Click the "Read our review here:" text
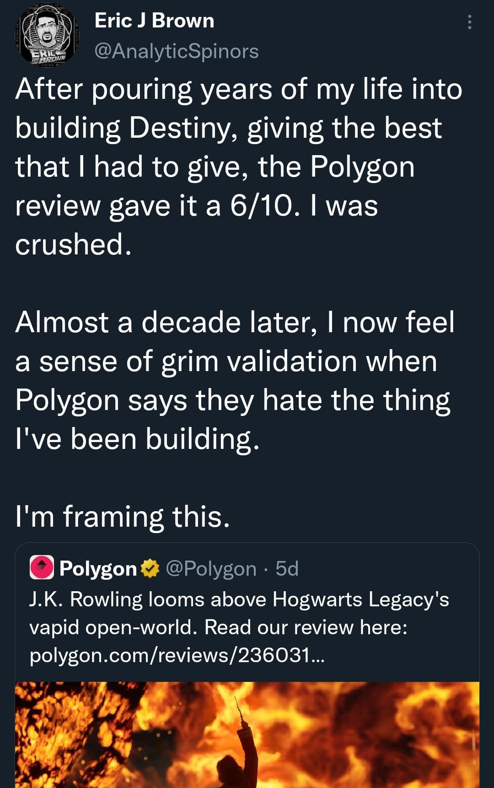The width and height of the screenshot is (494, 788). coord(306,627)
